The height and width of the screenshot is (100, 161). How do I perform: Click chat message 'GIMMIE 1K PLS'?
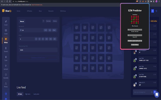coord(143,68)
